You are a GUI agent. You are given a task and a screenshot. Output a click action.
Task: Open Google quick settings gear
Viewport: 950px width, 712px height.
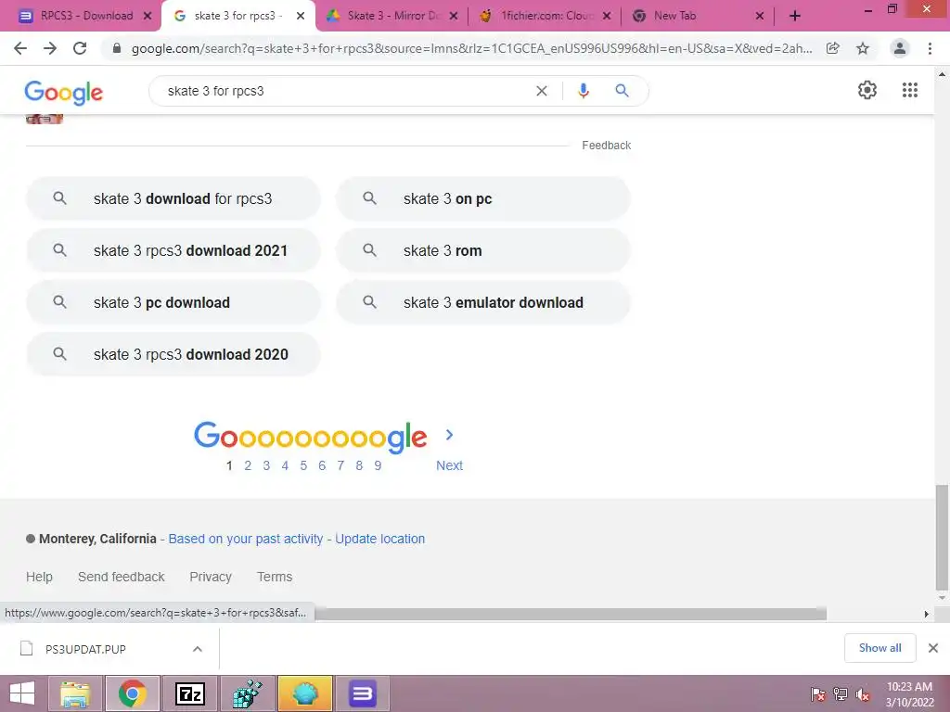(x=867, y=90)
